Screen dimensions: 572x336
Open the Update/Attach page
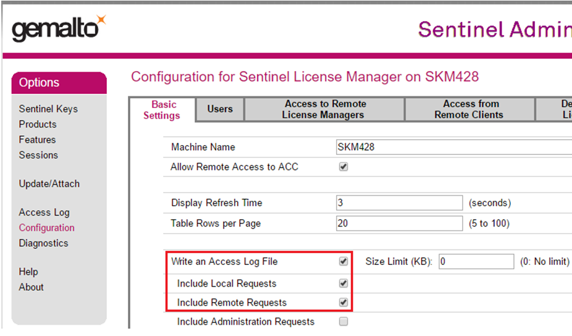[49, 183]
